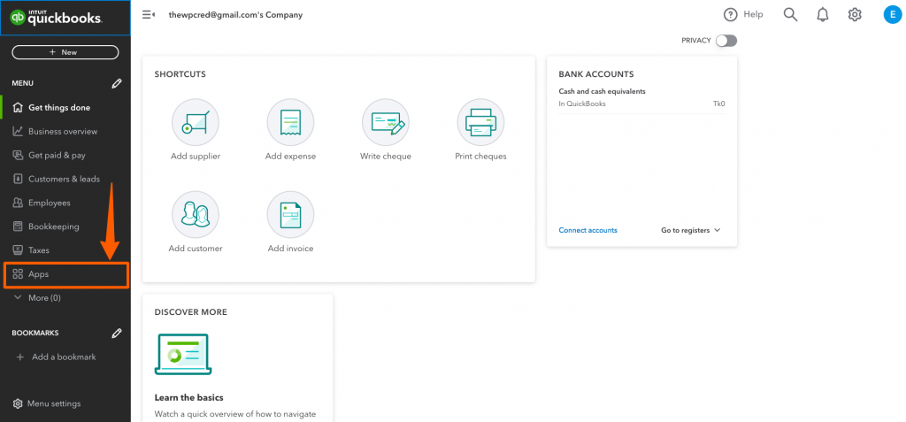Click the Write cheque label text
906x422 pixels.
coord(386,156)
